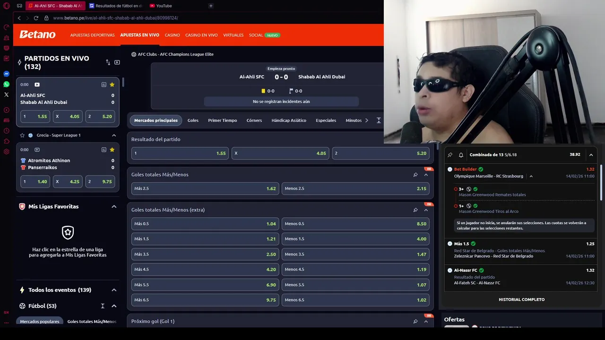
Task: Collapse all markets icon beside tabs
Action: coord(379,120)
